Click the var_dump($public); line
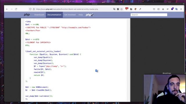Screen dimensions: 186x104 43,57
